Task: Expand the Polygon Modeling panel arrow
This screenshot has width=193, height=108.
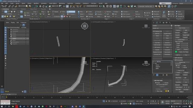Action: coord(17,19)
